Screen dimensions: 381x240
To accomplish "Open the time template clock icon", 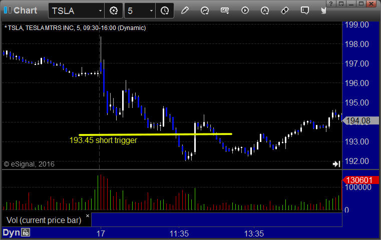I will (x=165, y=10).
